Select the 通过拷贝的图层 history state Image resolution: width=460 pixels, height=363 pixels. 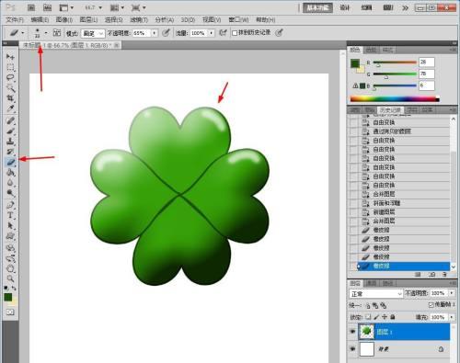click(399, 131)
